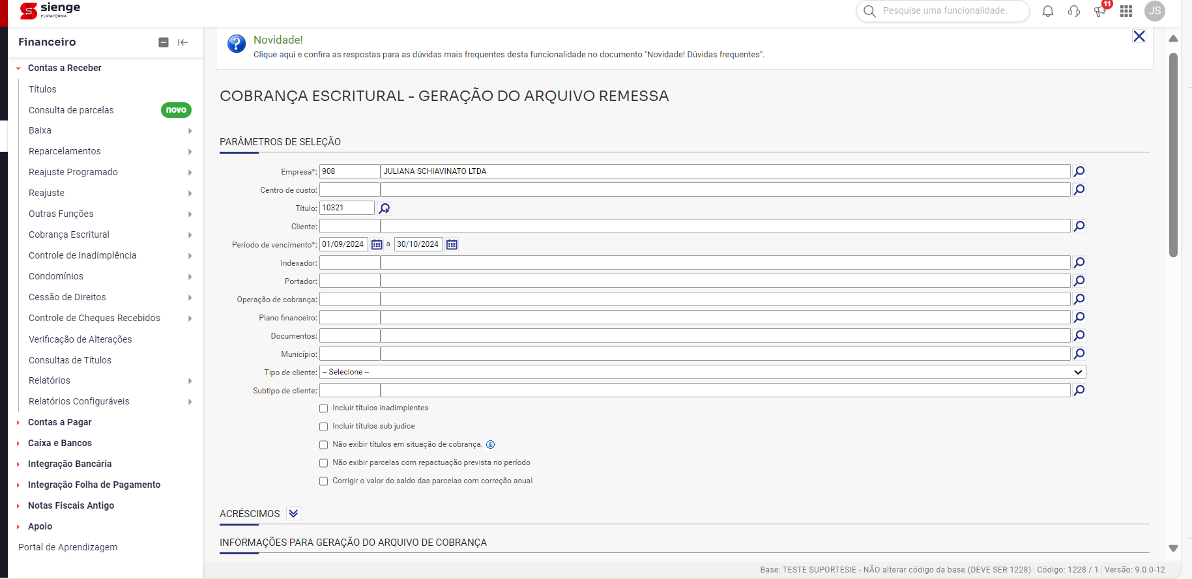Check Não exibir títulos em situação de cobrança
Viewport: 1192px width, 579px height.
pos(324,445)
